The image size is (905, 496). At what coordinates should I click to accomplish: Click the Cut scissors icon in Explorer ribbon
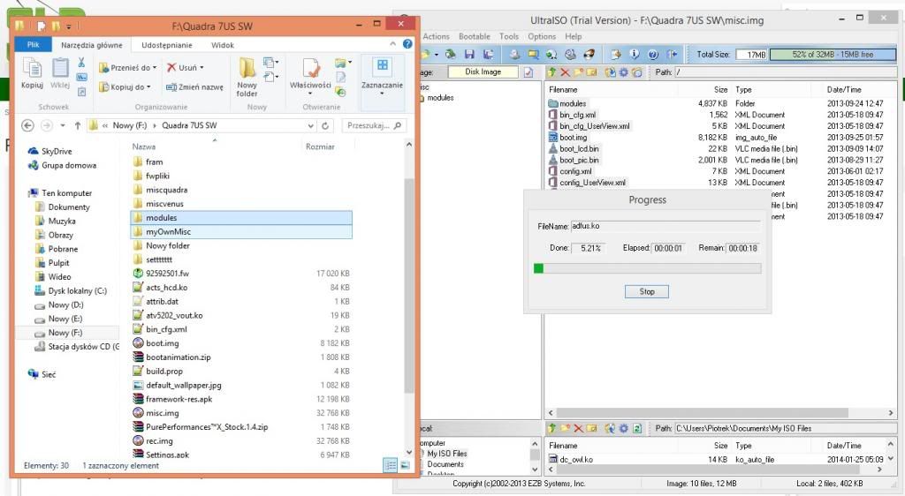click(x=81, y=62)
